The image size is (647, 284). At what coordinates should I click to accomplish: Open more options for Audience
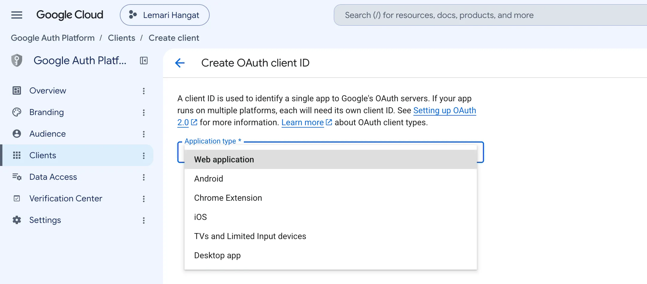144,134
